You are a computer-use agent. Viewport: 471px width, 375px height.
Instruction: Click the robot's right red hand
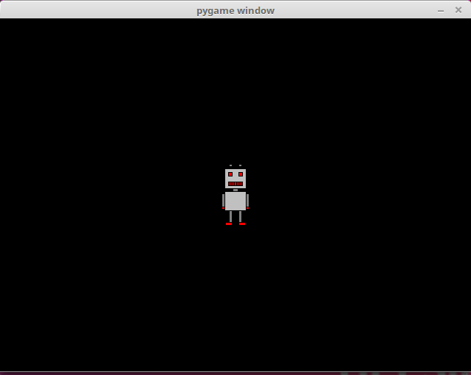tap(247, 208)
